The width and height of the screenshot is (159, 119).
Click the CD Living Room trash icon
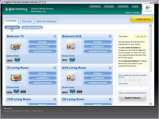(x=110, y=99)
